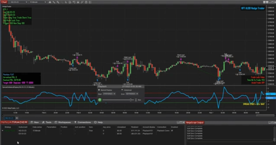Screen dimensions: 276x145
Task: Select the Market Replay radio button
Action: [x=99, y=90]
